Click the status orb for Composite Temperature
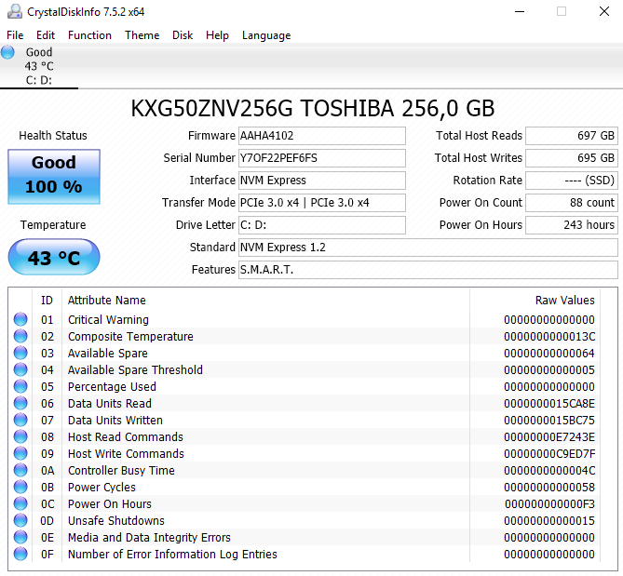 coord(20,336)
